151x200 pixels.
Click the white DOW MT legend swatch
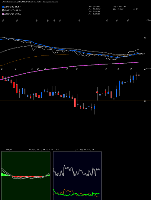[3, 11]
